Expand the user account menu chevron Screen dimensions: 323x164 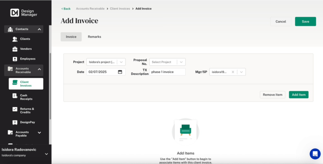pos(47,154)
